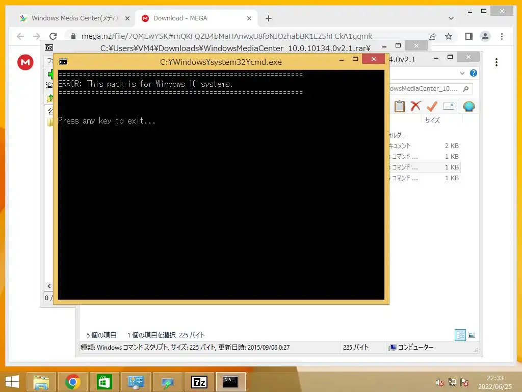Open Chrome profile avatar menu
This screenshot has width=522, height=392.
(x=485, y=36)
